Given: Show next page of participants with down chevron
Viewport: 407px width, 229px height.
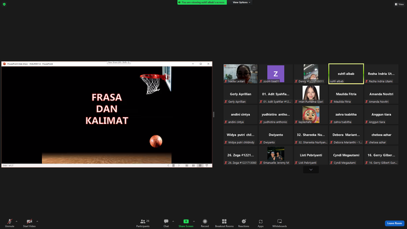Looking at the screenshot, I should point(311,170).
